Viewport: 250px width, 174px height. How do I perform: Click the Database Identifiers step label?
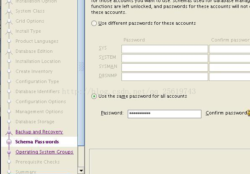(x=38, y=91)
